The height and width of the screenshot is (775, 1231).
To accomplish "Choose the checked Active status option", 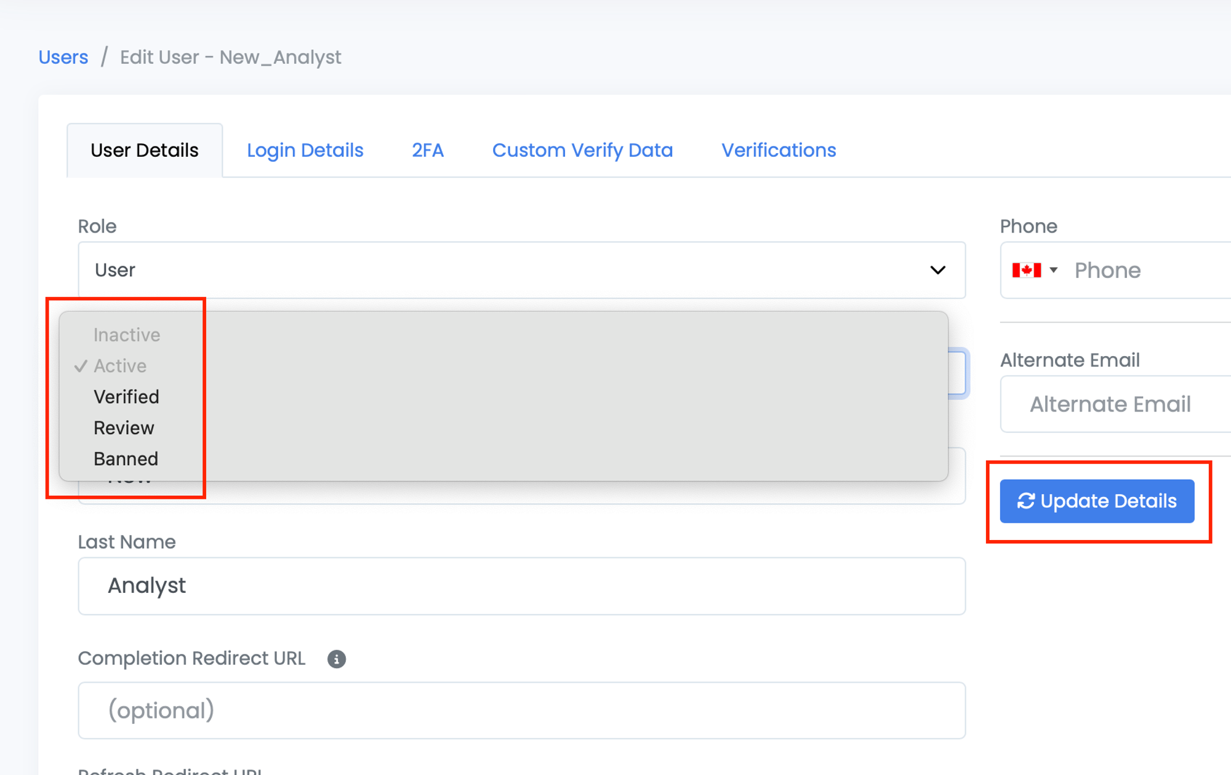I will (120, 366).
